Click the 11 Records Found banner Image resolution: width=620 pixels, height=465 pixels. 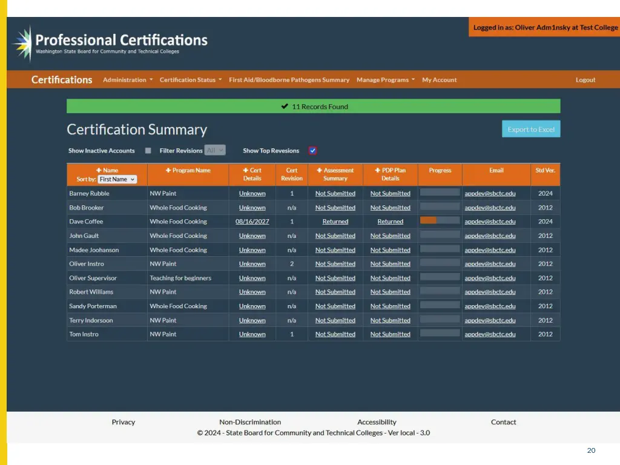tap(313, 107)
